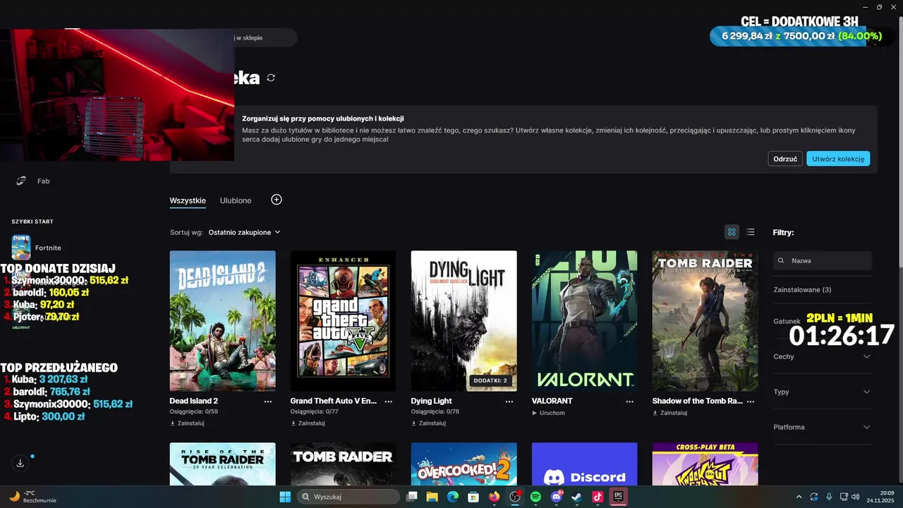Refresh the library with the sync icon
Screen dimensions: 903x508
(x=271, y=78)
